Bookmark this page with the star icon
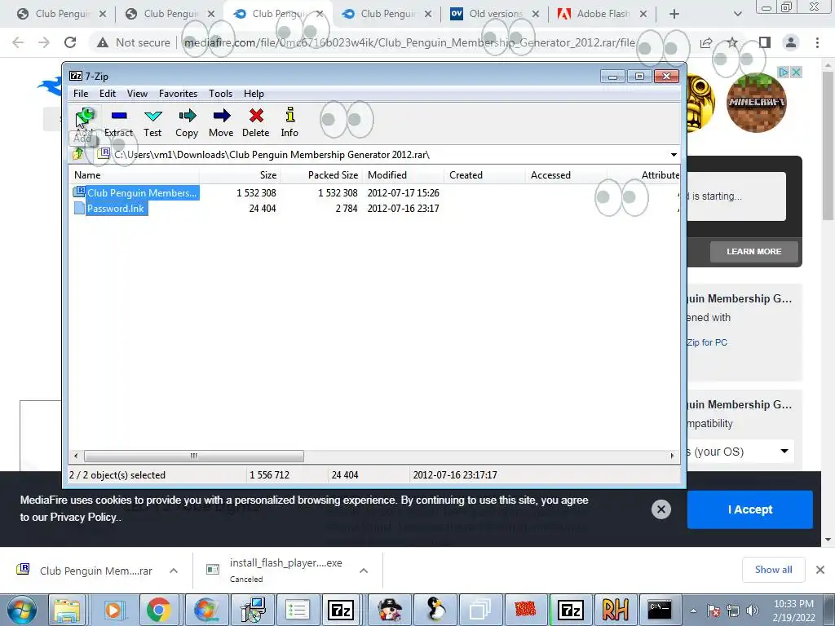This screenshot has height=626, width=835. [x=733, y=42]
